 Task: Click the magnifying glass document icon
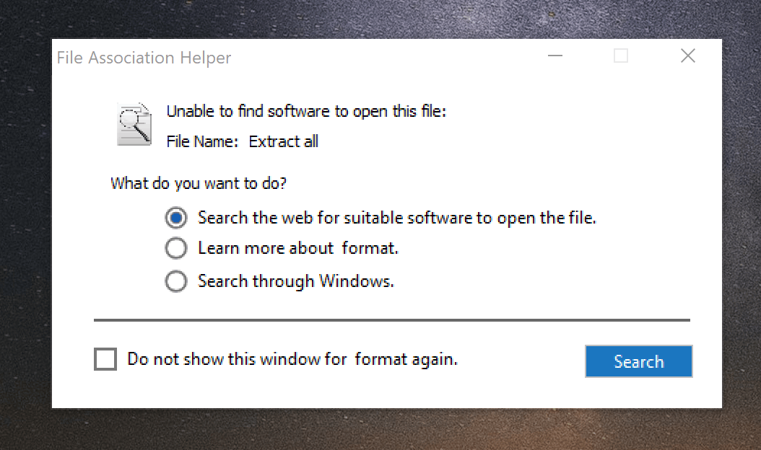pyautogui.click(x=134, y=124)
